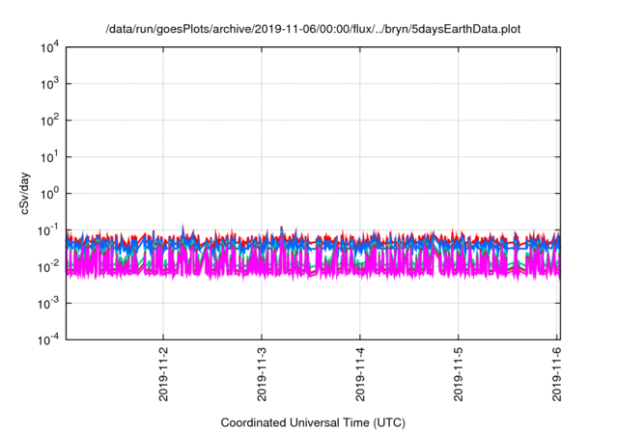This screenshot has height=432, width=618.
Task: Click the 2019-11-6 date tick label
Action: (x=556, y=374)
